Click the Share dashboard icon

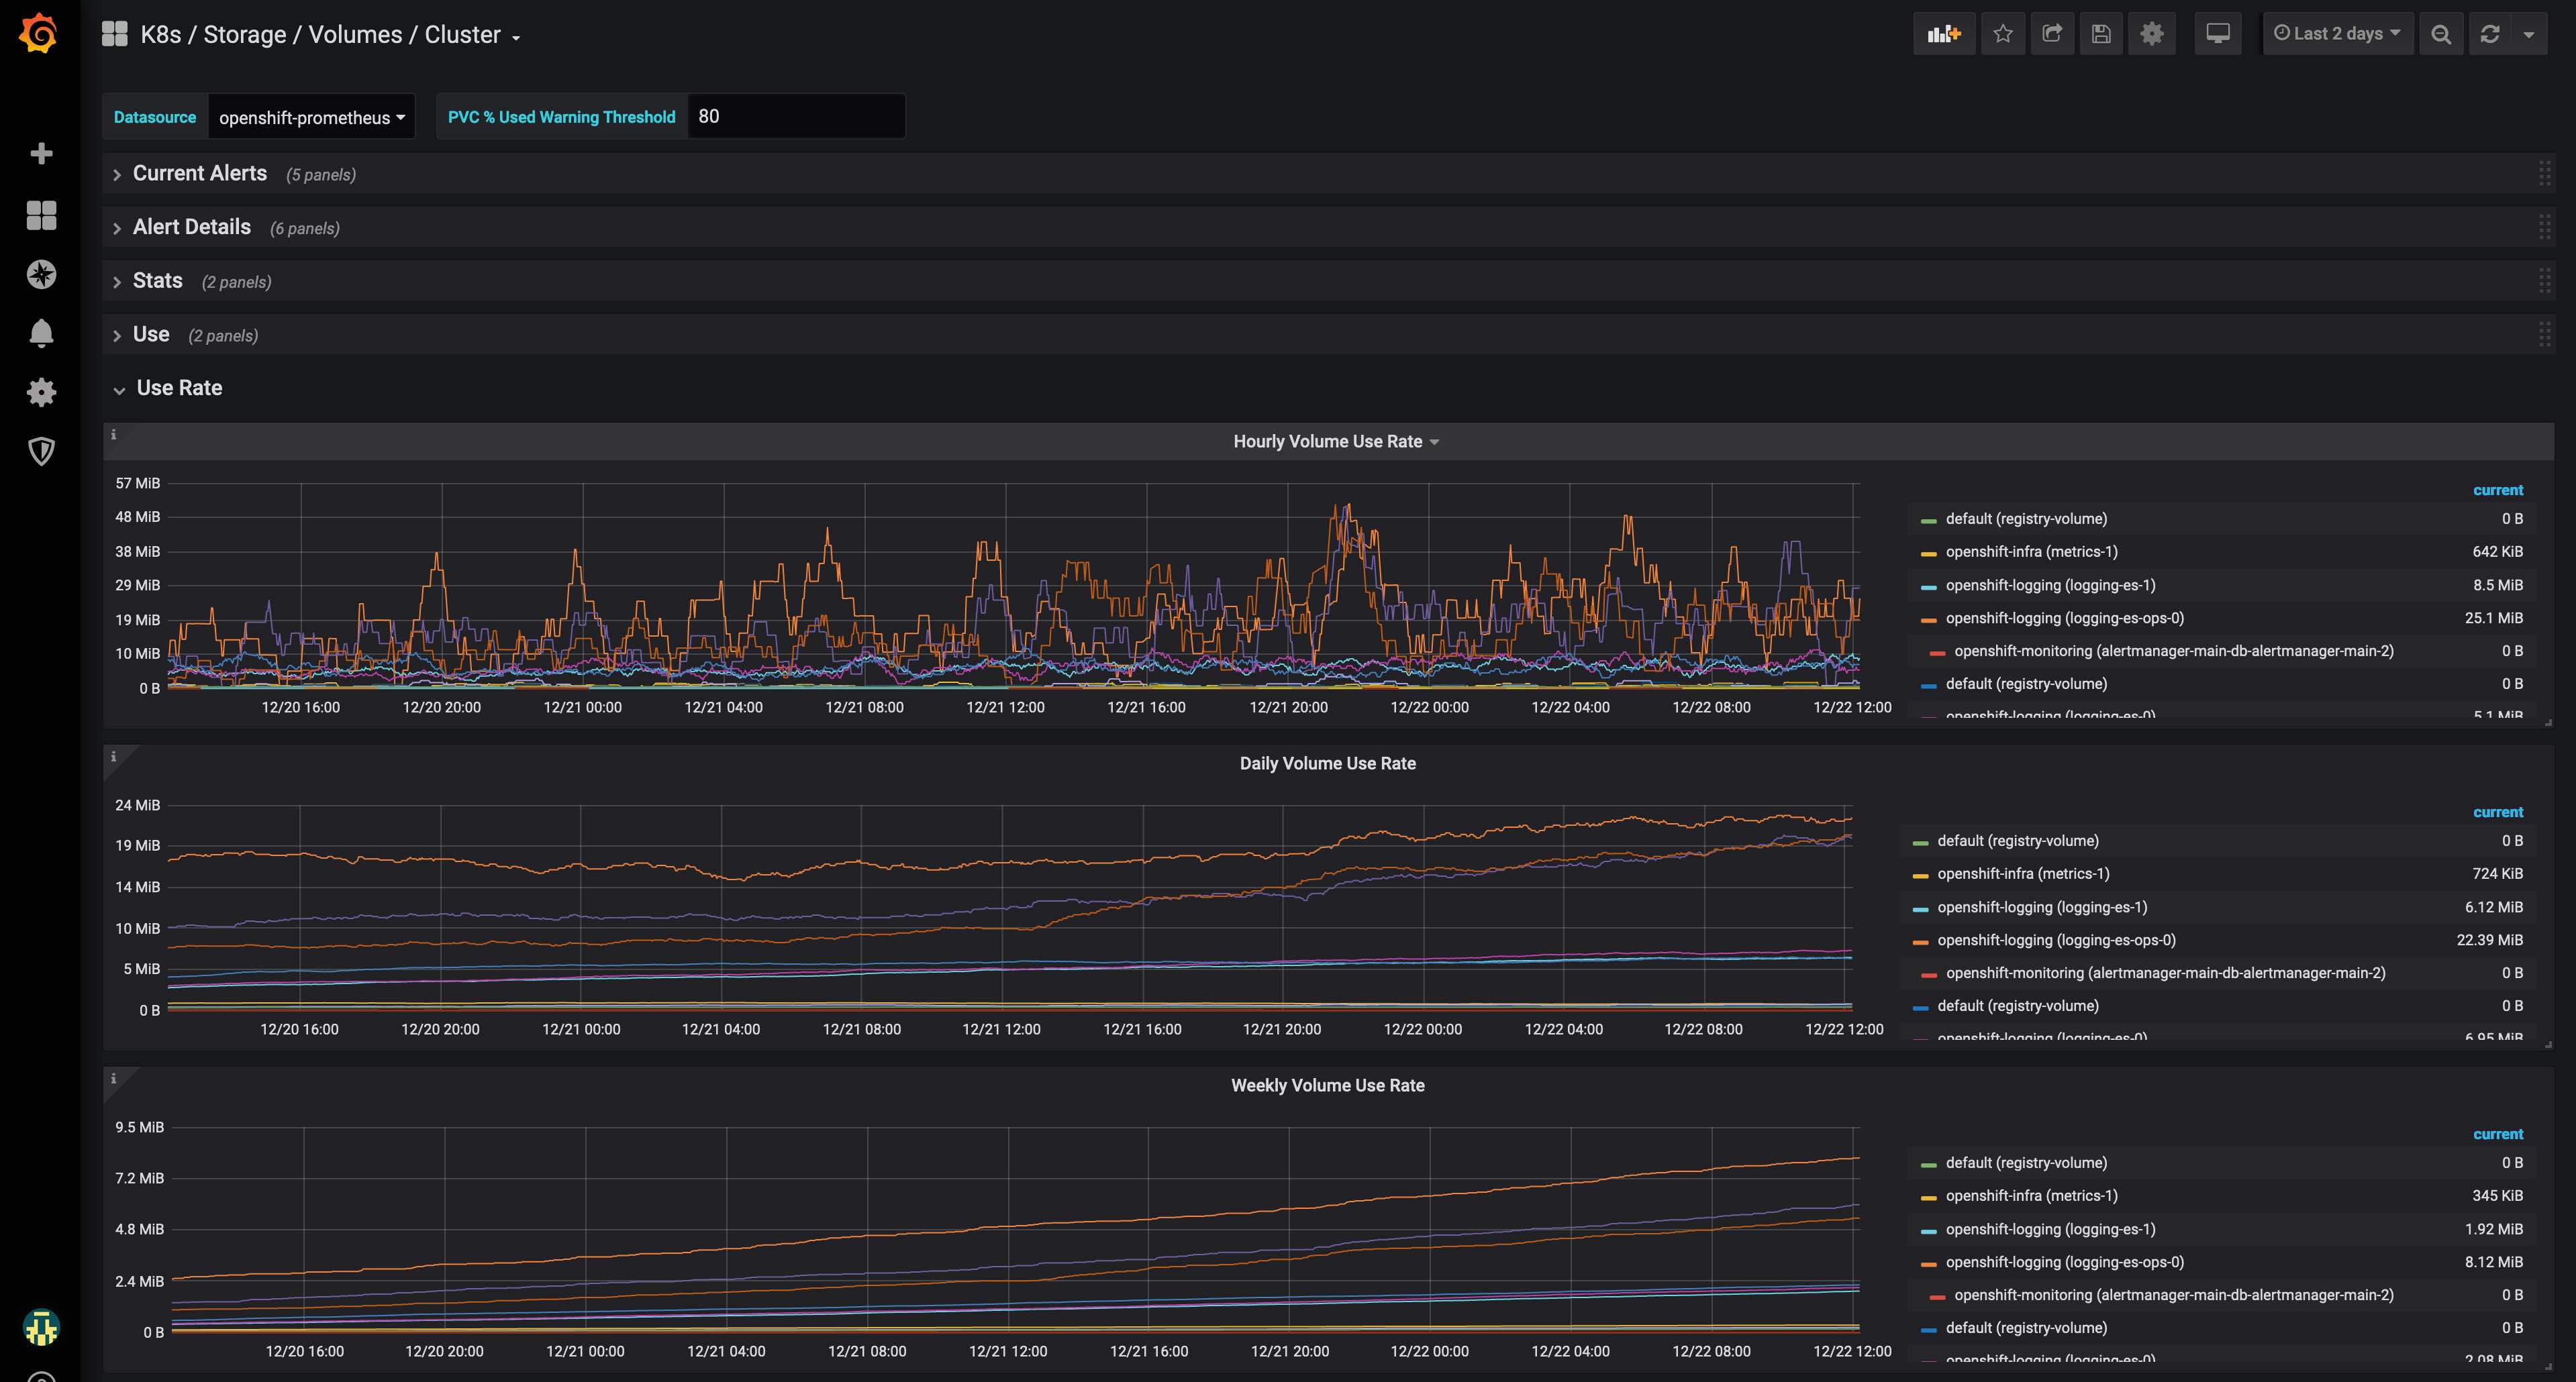[x=2052, y=34]
